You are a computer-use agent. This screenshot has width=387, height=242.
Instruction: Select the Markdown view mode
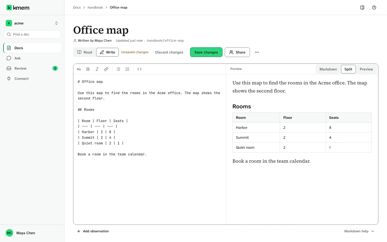pyautogui.click(x=328, y=69)
